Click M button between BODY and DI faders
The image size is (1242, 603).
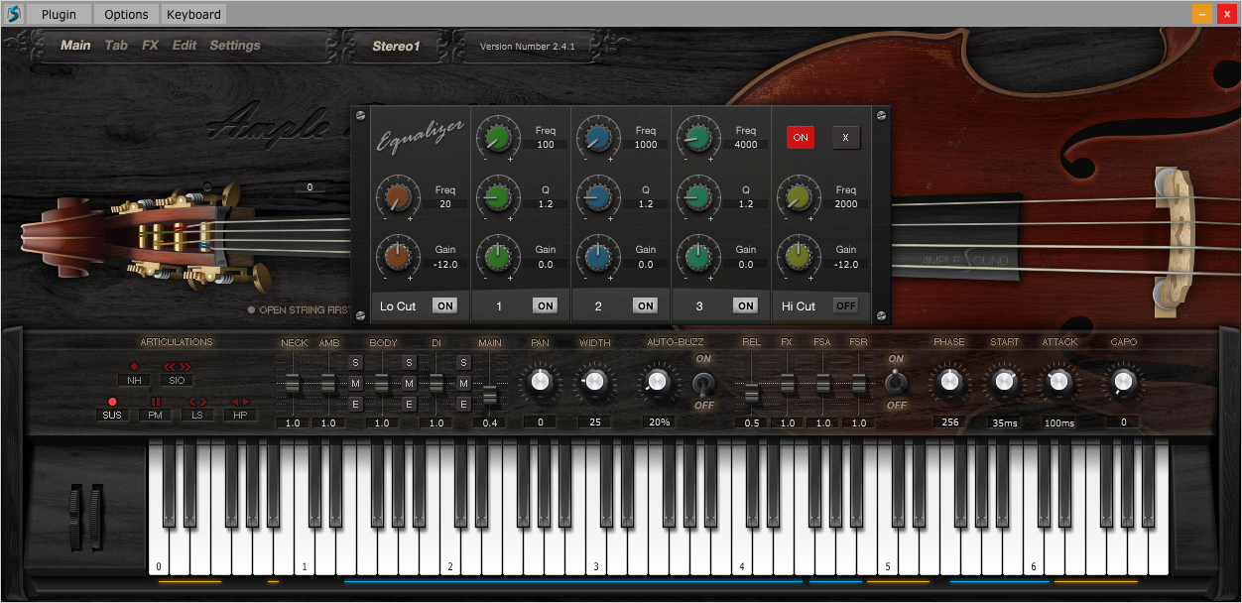[409, 383]
